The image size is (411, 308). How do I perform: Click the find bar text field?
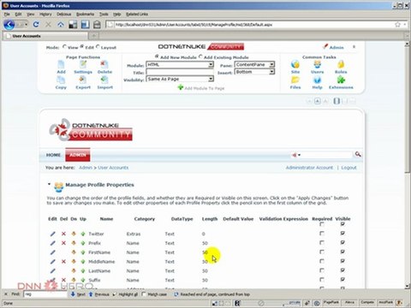pyautogui.click(x=45, y=294)
